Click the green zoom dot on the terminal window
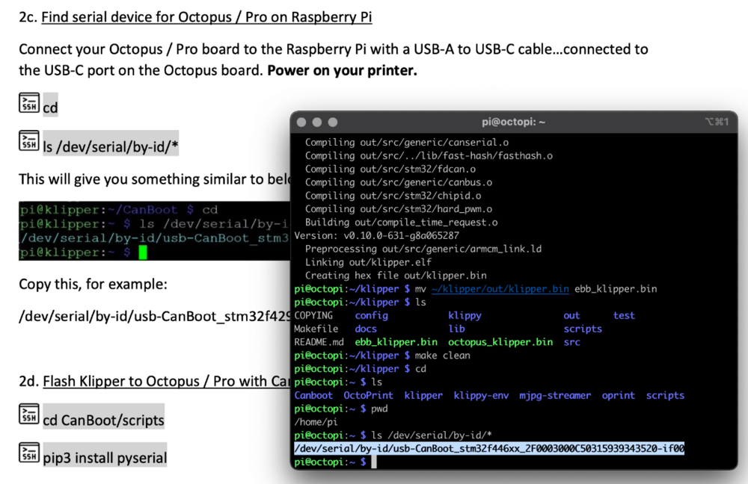 [333, 122]
